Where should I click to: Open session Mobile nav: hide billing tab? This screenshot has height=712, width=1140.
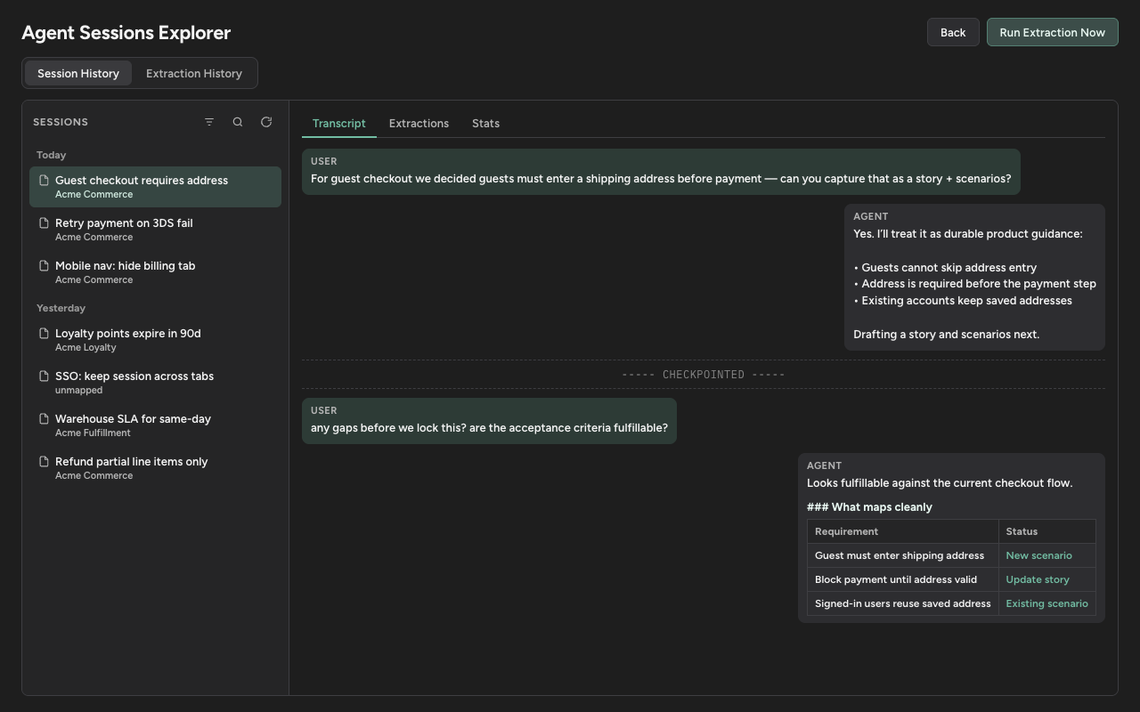pyautogui.click(x=156, y=272)
